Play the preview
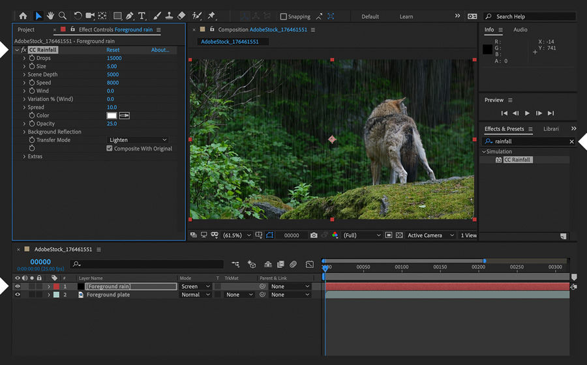The width and height of the screenshot is (587, 365). point(528,113)
